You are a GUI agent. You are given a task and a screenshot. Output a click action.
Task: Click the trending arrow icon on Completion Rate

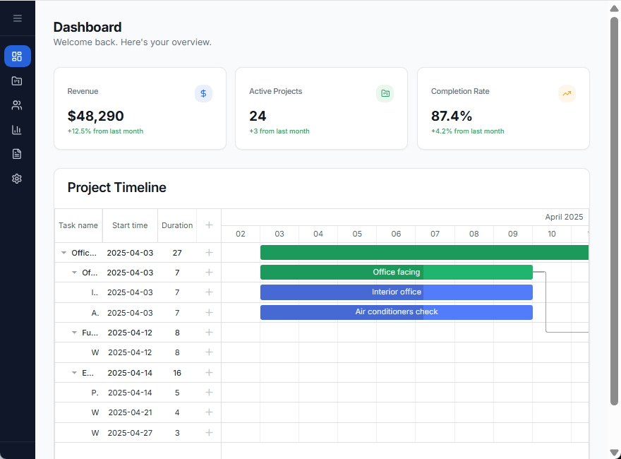click(567, 93)
